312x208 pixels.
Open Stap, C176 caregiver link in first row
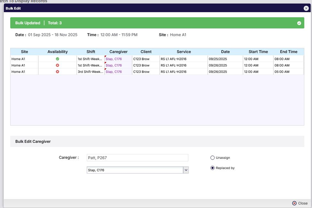coord(114,59)
